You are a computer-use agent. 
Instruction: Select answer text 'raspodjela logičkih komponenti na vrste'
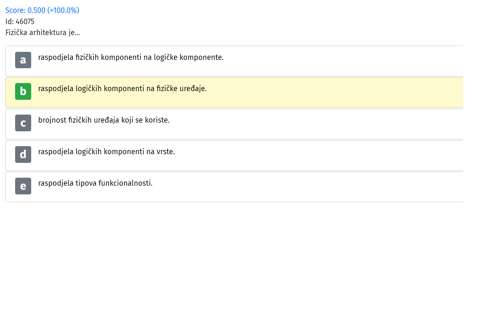[x=106, y=152]
